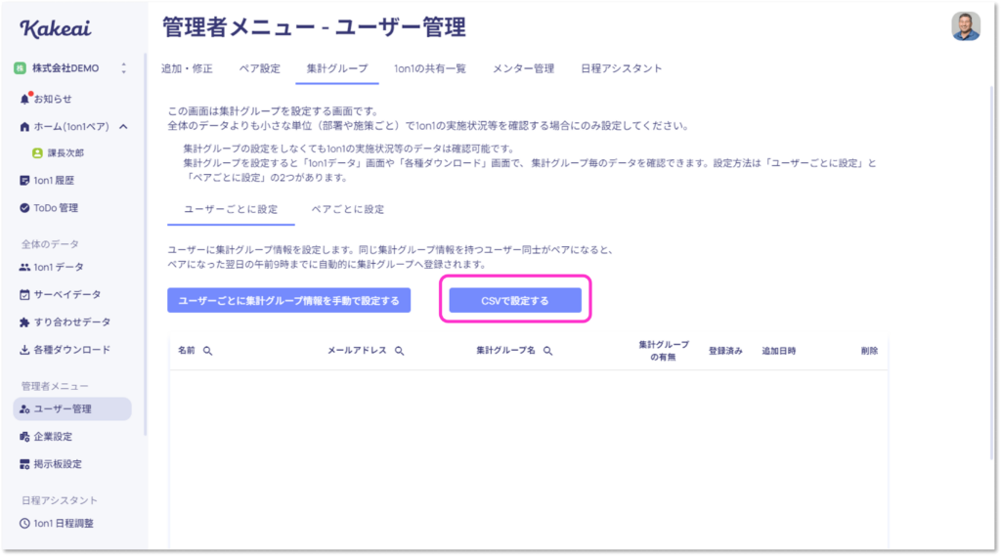Open 1on1 日程調整 clock icon
Screen dimensions: 1001x556
point(24,523)
